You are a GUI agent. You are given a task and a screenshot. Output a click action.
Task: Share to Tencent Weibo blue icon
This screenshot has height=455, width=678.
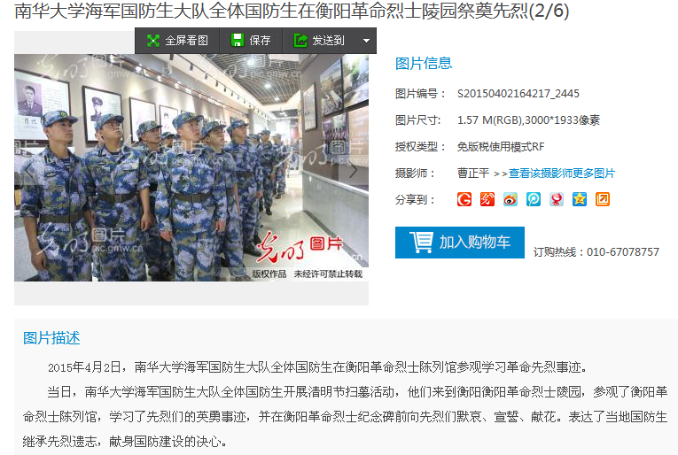point(534,199)
